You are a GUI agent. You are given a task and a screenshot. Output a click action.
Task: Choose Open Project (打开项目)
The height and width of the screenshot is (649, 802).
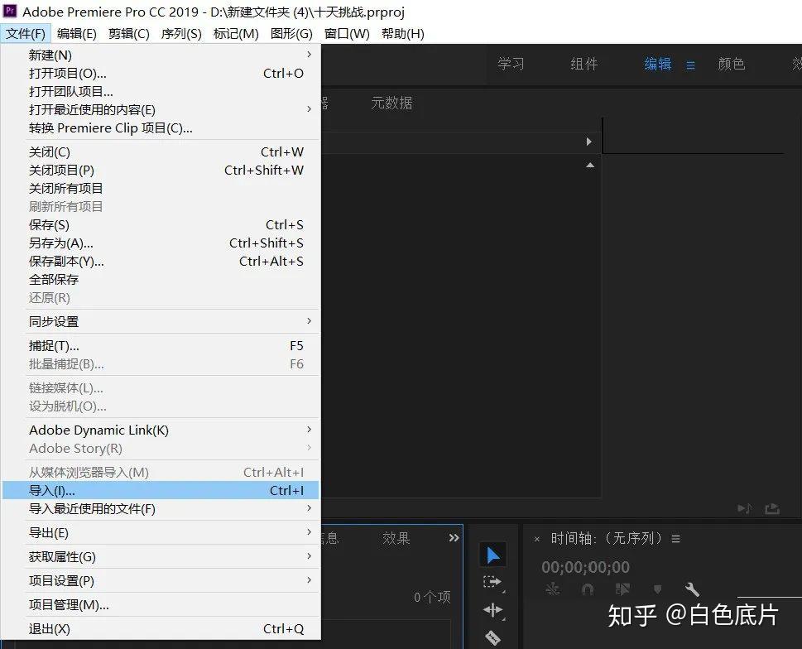coord(161,73)
